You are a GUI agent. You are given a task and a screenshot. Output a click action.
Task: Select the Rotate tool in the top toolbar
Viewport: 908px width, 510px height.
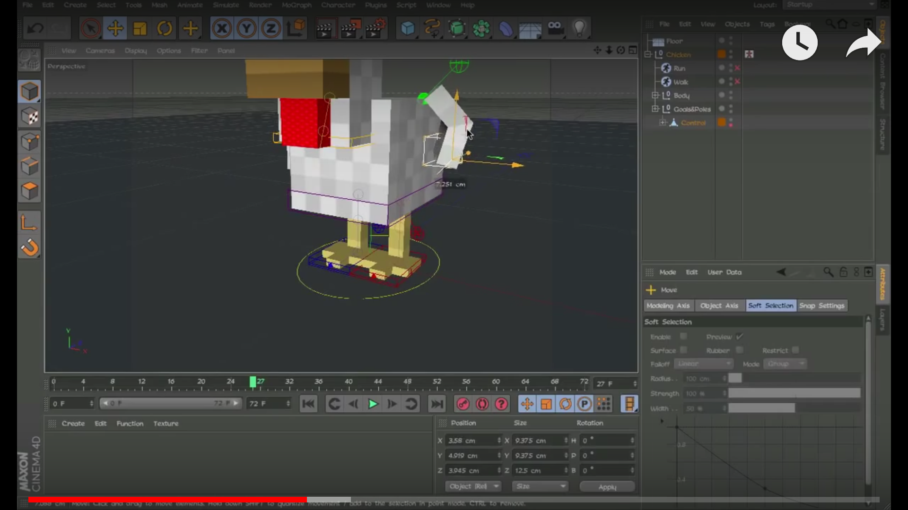tap(165, 29)
